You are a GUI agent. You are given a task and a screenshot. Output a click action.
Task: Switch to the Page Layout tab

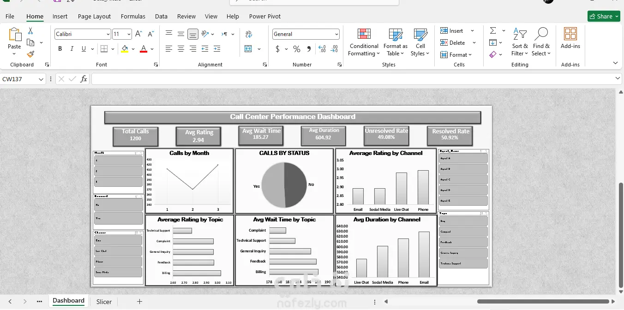94,16
